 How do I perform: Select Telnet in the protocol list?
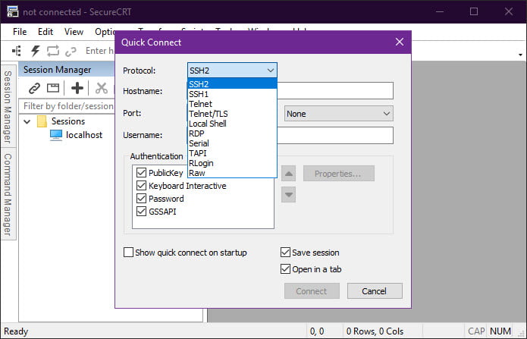232,104
